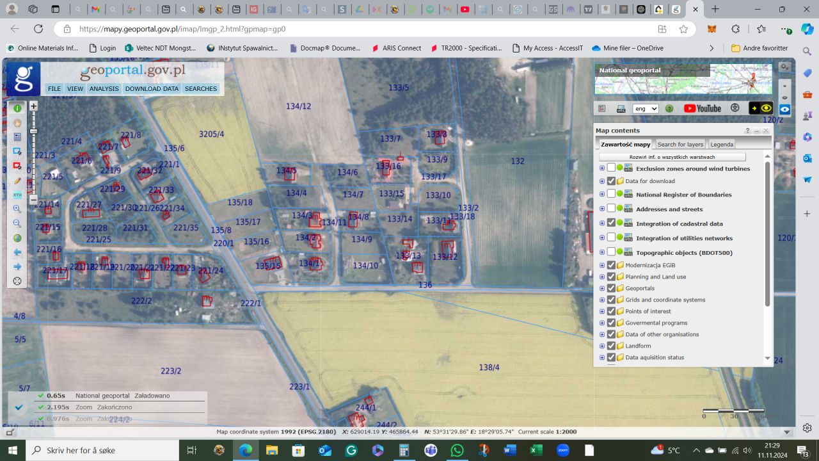
Task: Toggle the yellow high-contrast eye icon
Action: coord(761,108)
